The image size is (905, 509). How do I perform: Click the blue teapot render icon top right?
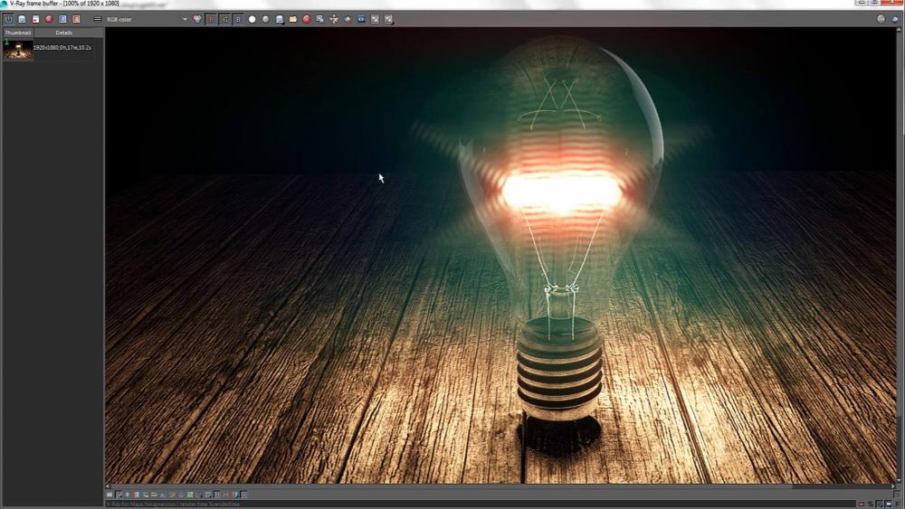click(x=895, y=19)
